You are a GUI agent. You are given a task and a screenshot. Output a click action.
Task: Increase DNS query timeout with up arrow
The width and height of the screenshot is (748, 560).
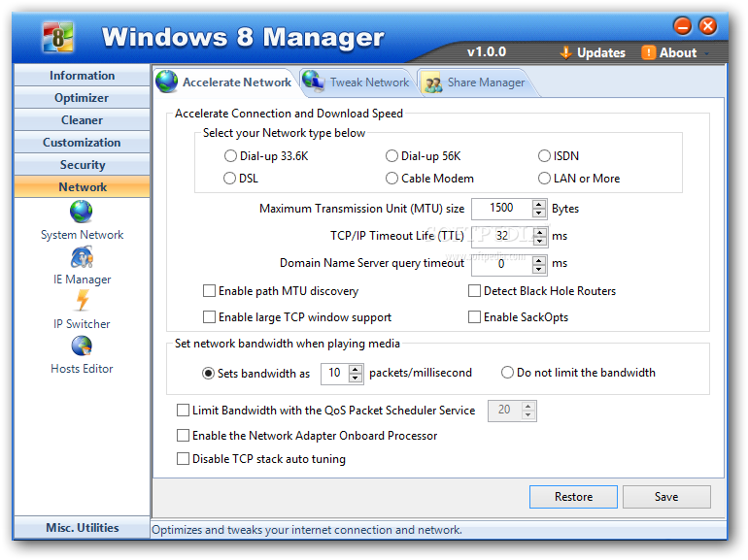click(539, 259)
